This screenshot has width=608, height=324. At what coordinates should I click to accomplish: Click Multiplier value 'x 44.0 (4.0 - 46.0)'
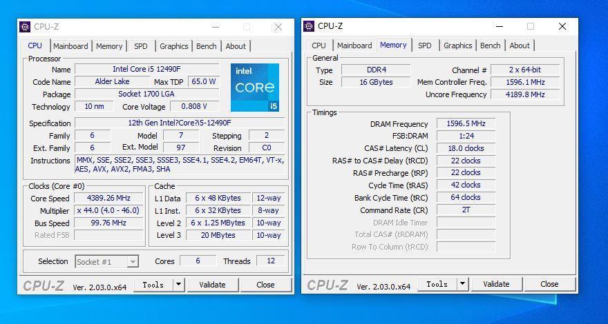(108, 210)
